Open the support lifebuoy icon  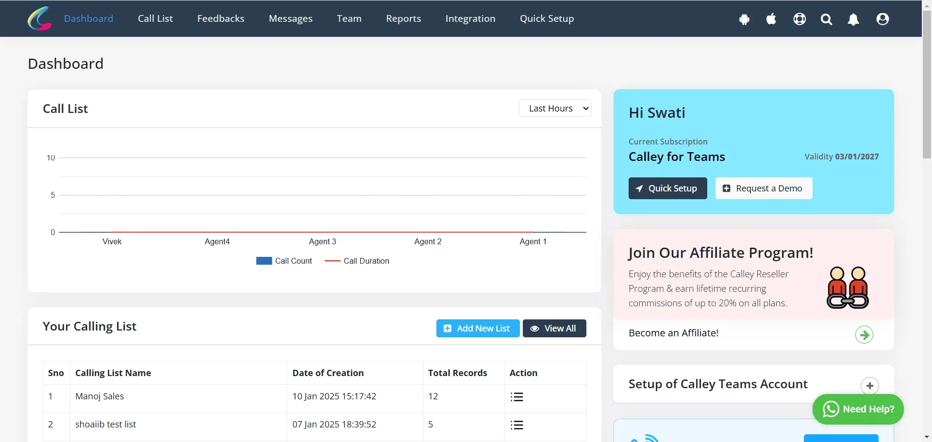click(799, 19)
